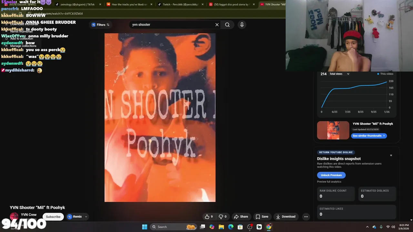
Task: Open the YVN Shooter thumbnail preview
Action: (333, 130)
